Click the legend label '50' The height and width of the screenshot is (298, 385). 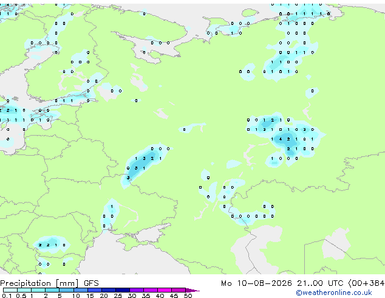tap(188, 296)
